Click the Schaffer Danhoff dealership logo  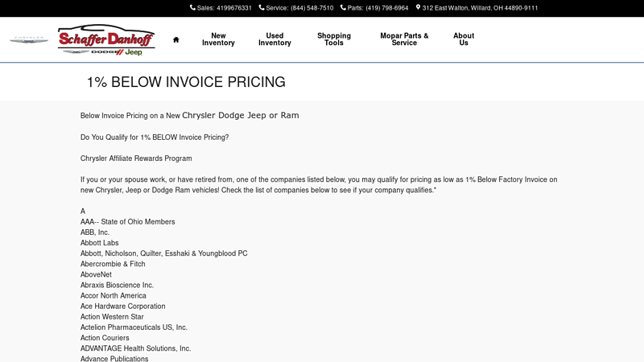point(106,39)
